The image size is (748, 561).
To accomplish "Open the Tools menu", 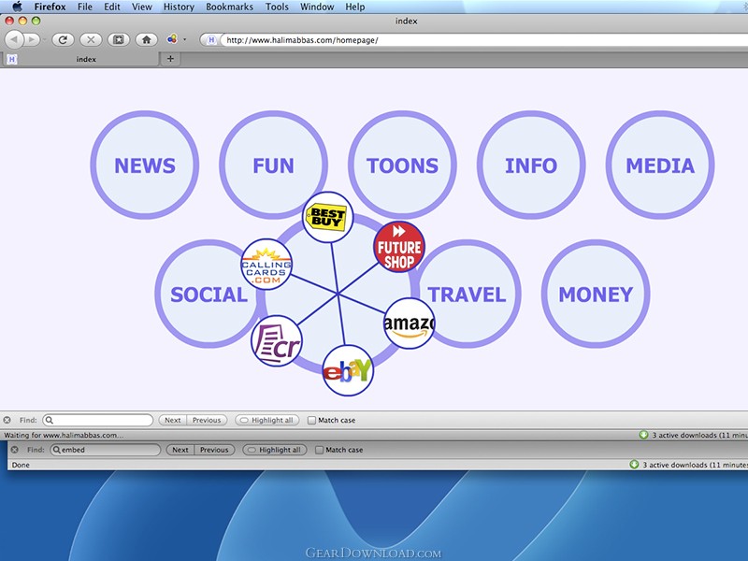I will click(x=277, y=7).
